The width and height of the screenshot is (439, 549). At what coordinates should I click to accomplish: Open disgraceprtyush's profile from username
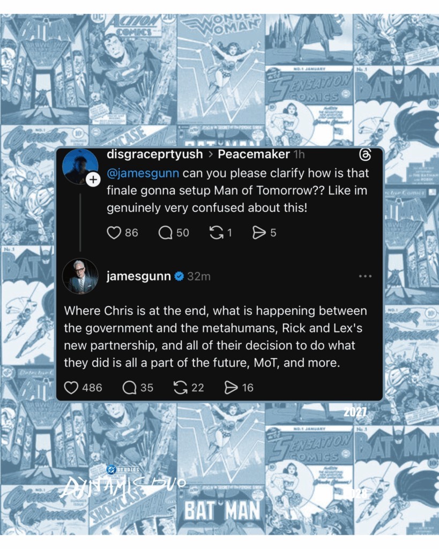(155, 154)
